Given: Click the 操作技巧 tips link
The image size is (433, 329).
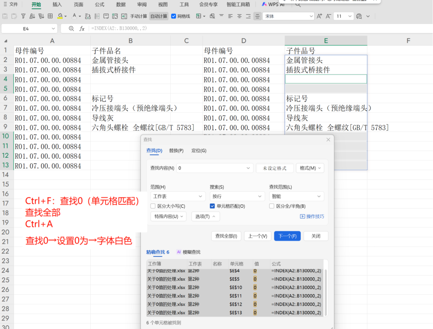Looking at the screenshot, I should tap(312, 216).
